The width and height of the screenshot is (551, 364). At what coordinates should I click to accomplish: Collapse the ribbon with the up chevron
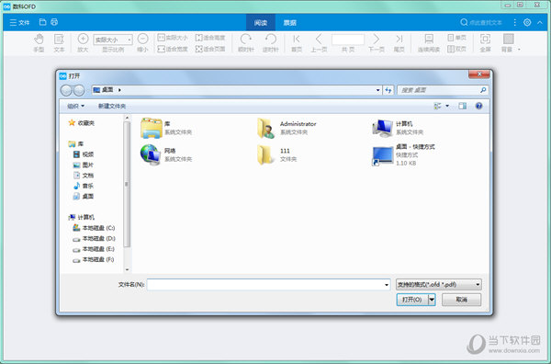pyautogui.click(x=540, y=22)
